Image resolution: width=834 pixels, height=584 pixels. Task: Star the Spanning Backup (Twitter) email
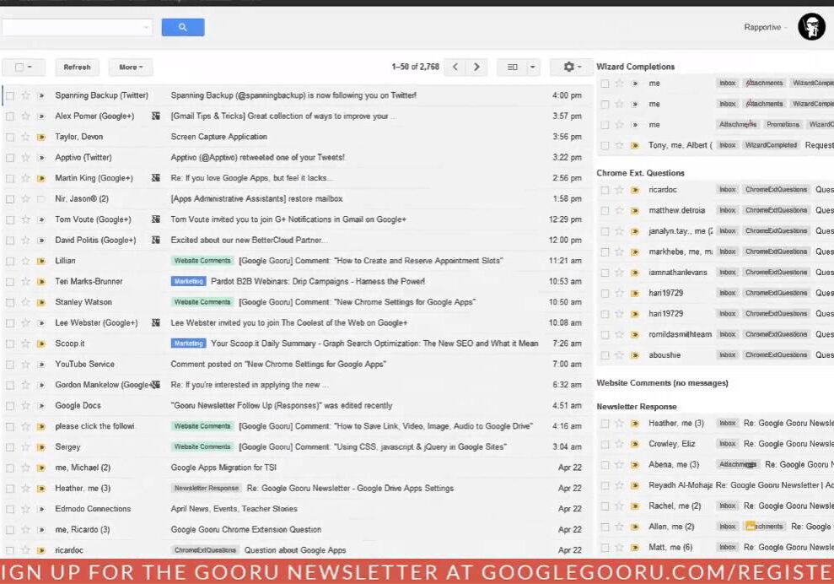(x=25, y=95)
